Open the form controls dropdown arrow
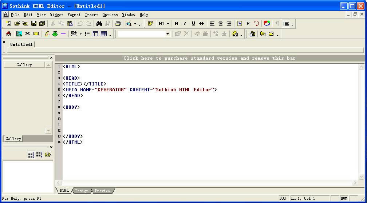Viewport: 367px width, 203px height. [80, 34]
